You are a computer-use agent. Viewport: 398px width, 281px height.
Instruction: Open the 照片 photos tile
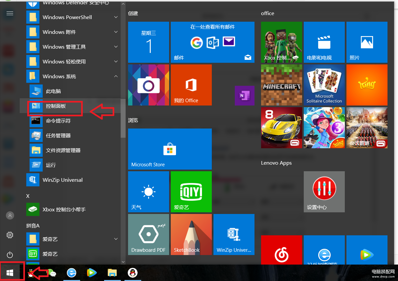coord(367,42)
